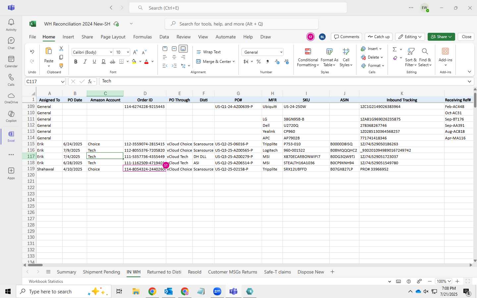Open Apps in Teams sidebar
Viewport: 477px width, 298px height.
11,173
